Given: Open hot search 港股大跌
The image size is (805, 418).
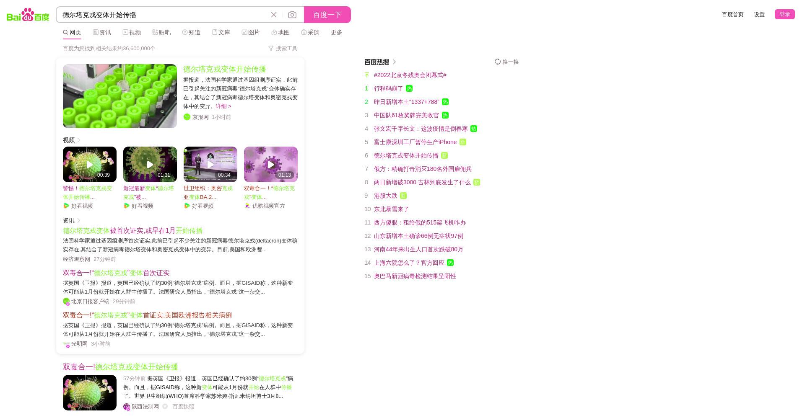Looking at the screenshot, I should (x=386, y=196).
